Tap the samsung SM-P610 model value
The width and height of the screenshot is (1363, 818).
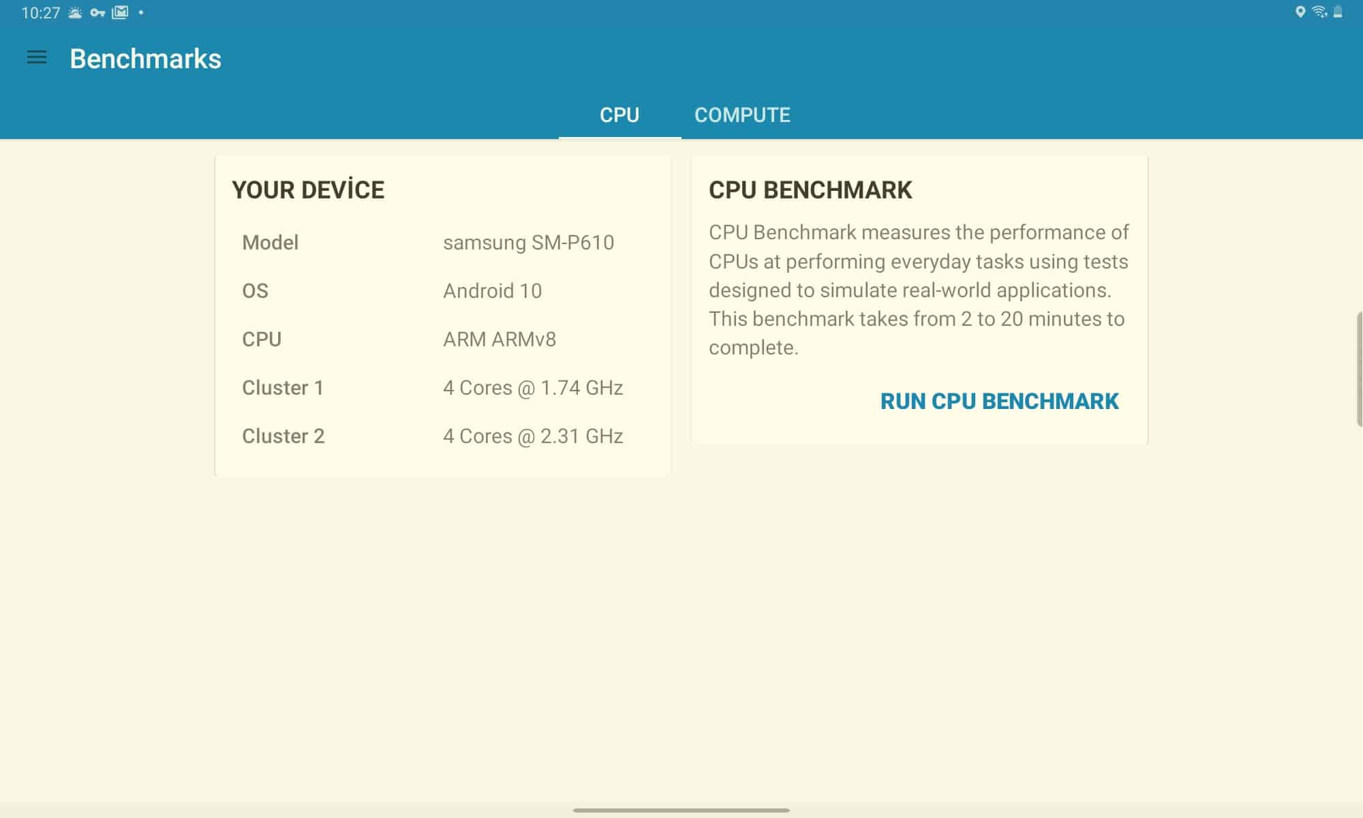[x=528, y=243]
